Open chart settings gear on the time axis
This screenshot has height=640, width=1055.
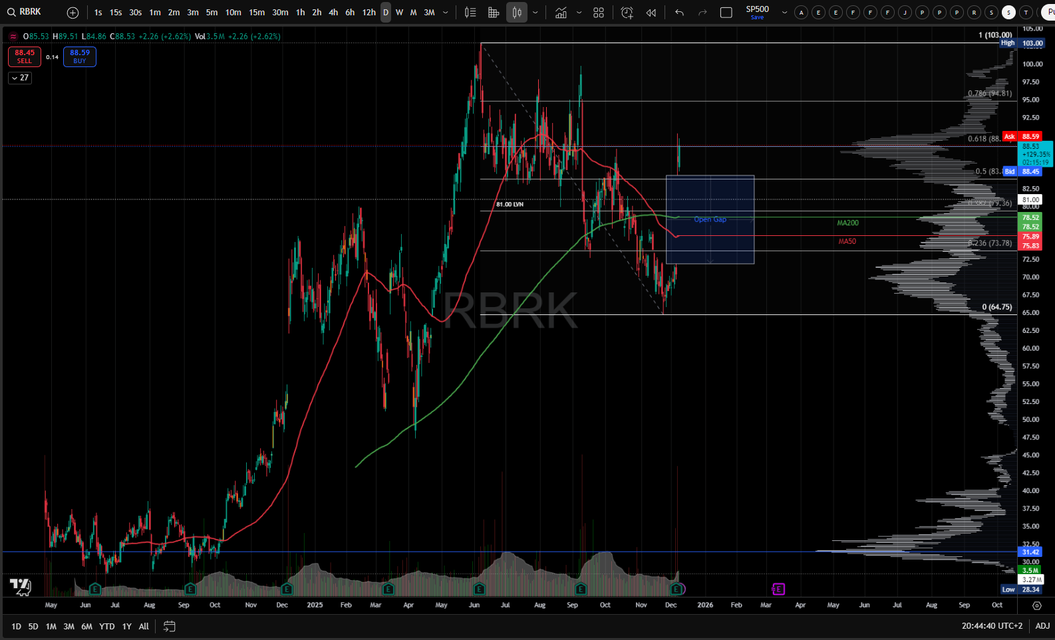(x=1036, y=605)
